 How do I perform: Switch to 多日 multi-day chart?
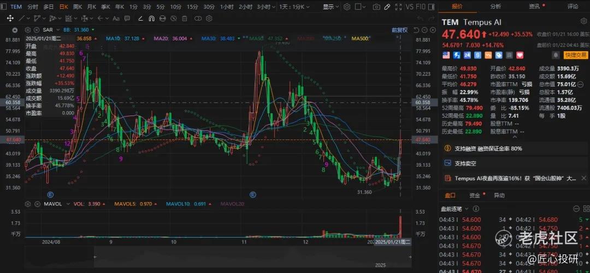[x=48, y=7]
